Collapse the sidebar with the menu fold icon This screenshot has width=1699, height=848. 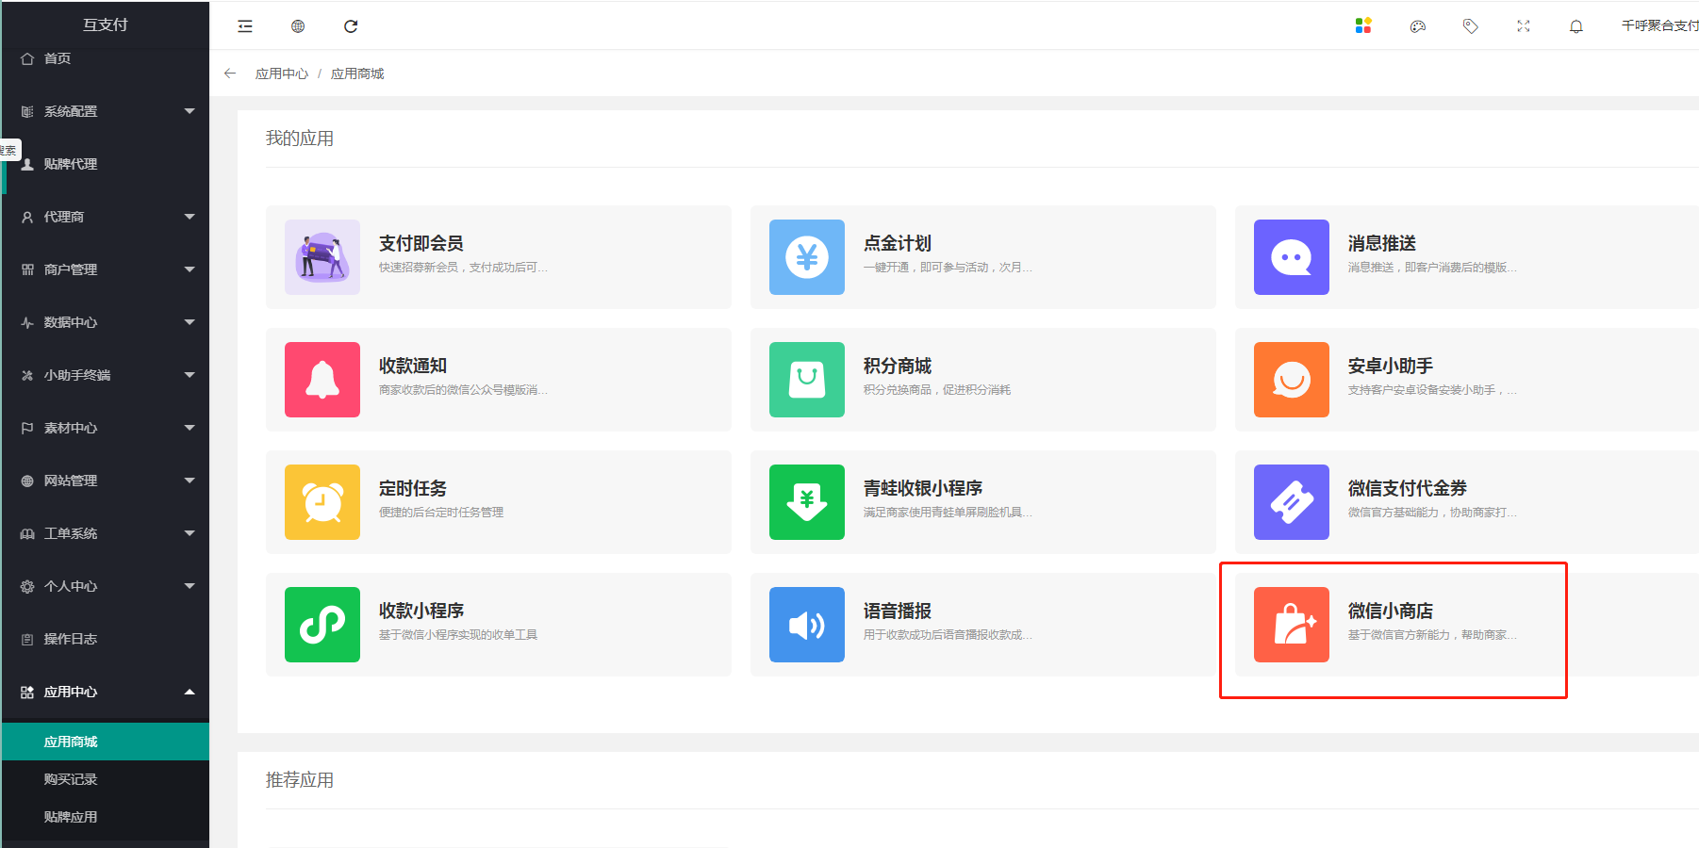coord(245,26)
